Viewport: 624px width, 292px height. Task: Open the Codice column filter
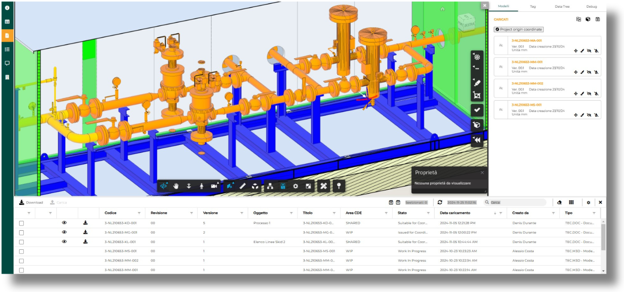click(x=139, y=213)
